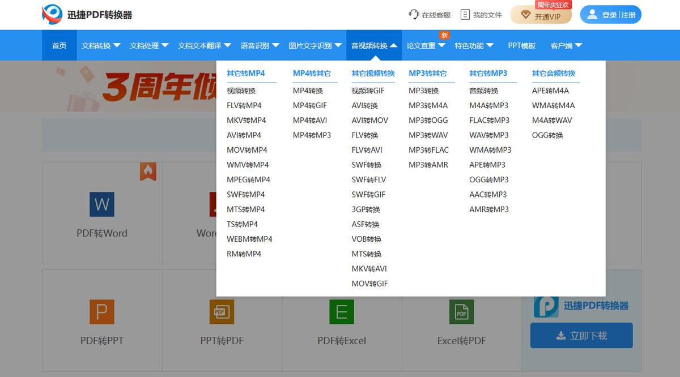Select the 首页 menu item
Viewport: 680px width, 377px height.
pyautogui.click(x=59, y=45)
